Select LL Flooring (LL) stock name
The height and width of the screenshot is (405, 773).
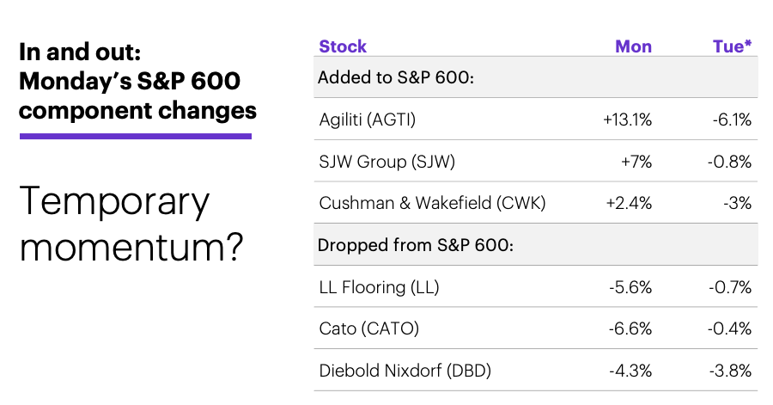point(379,287)
